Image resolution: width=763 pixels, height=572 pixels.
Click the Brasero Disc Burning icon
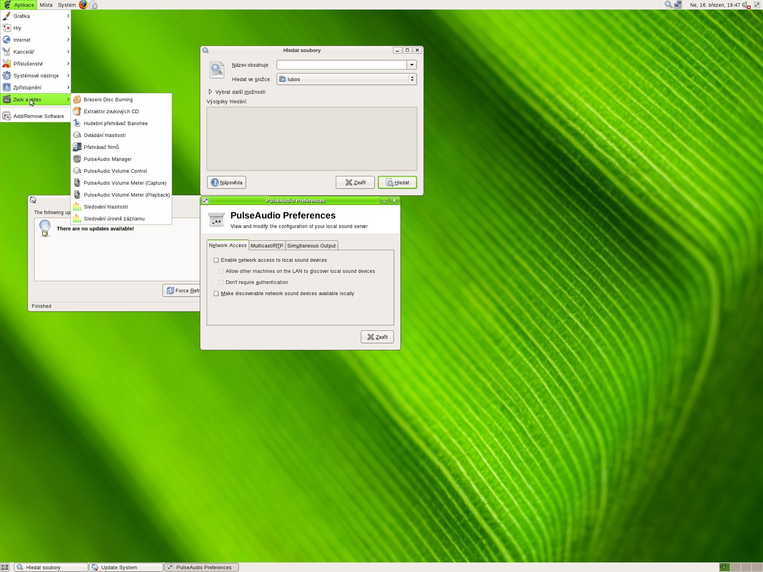[x=77, y=99]
